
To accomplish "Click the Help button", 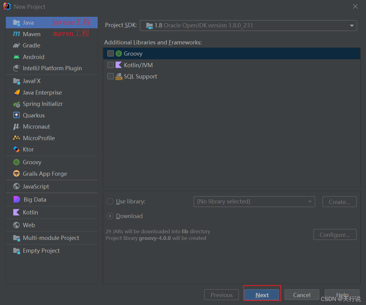I will coord(342,295).
